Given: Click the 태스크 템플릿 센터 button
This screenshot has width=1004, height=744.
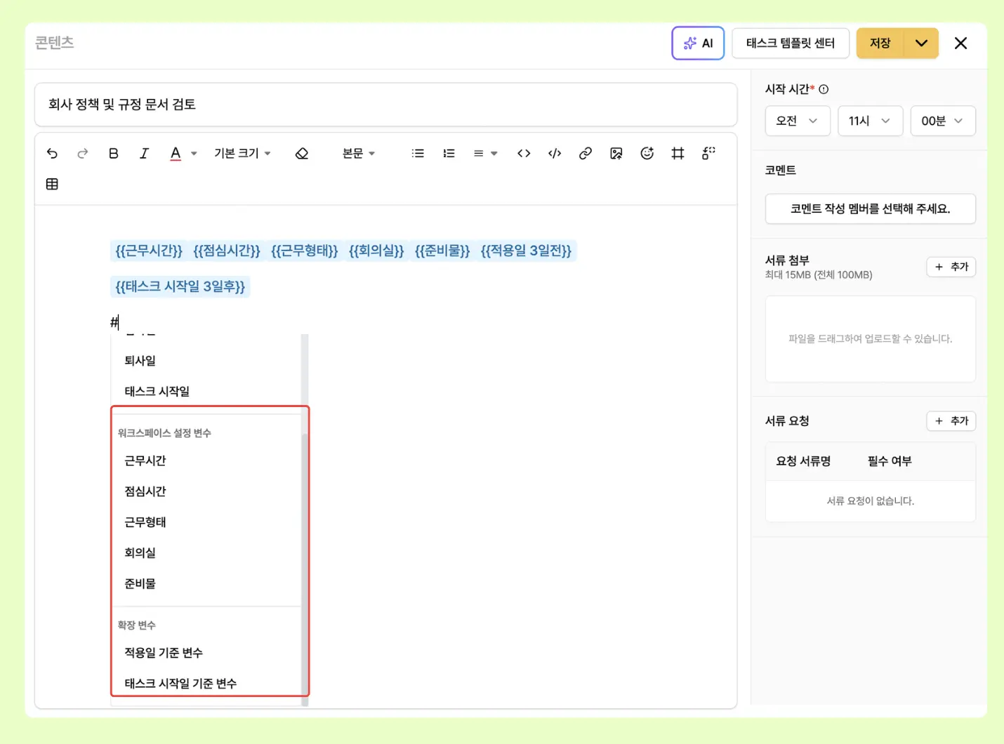Looking at the screenshot, I should pos(790,43).
